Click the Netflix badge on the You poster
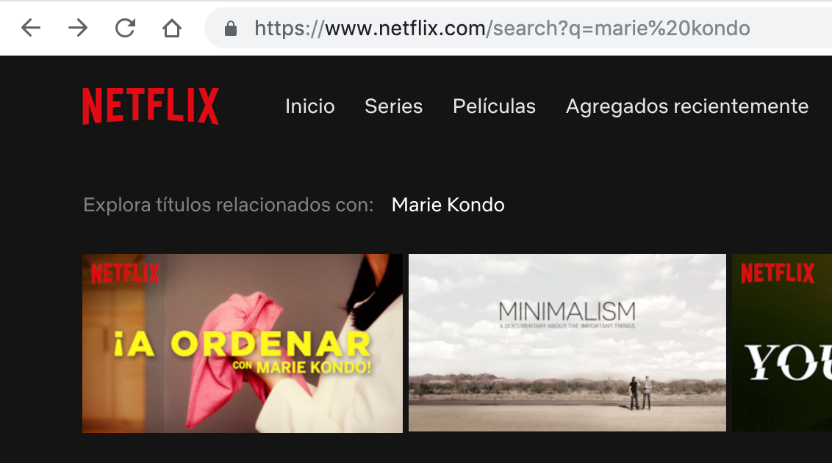Viewport: 832px width, 463px height. pos(778,274)
